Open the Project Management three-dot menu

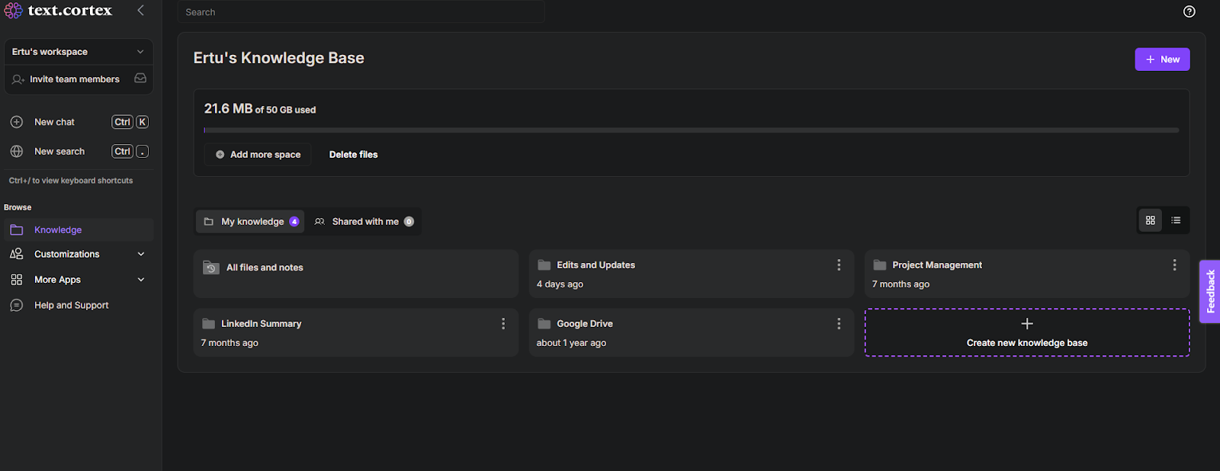[1174, 265]
